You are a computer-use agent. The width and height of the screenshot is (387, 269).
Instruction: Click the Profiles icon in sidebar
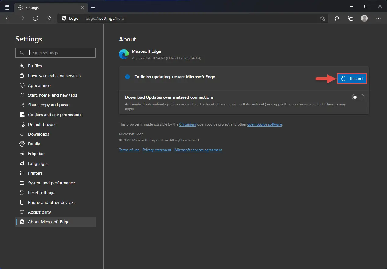[22, 66]
